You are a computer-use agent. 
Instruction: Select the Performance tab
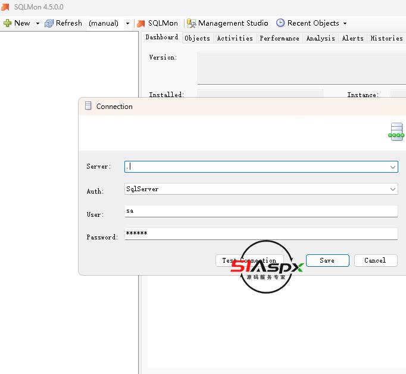(x=279, y=38)
